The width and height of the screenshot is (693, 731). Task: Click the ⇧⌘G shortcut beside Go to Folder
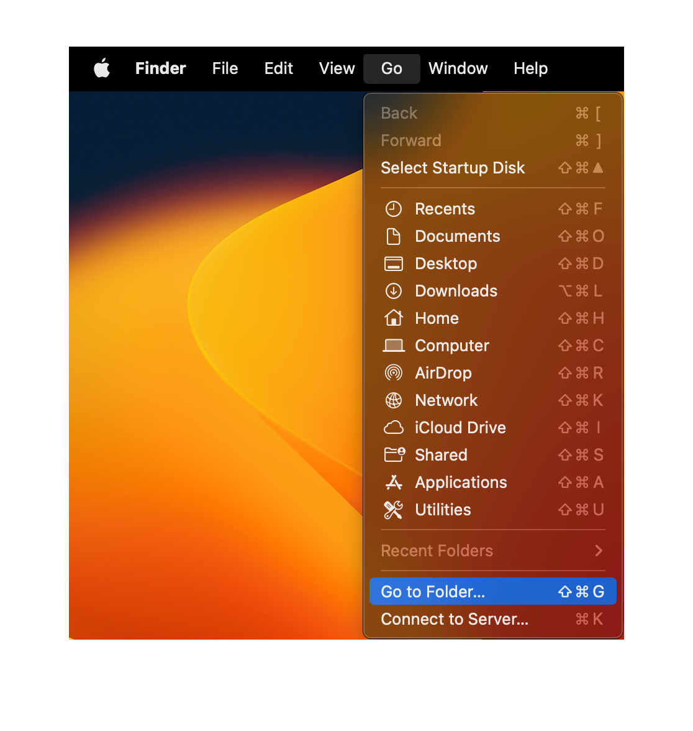point(581,592)
